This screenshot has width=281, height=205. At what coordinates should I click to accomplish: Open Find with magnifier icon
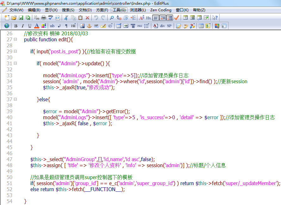tap(112, 18)
